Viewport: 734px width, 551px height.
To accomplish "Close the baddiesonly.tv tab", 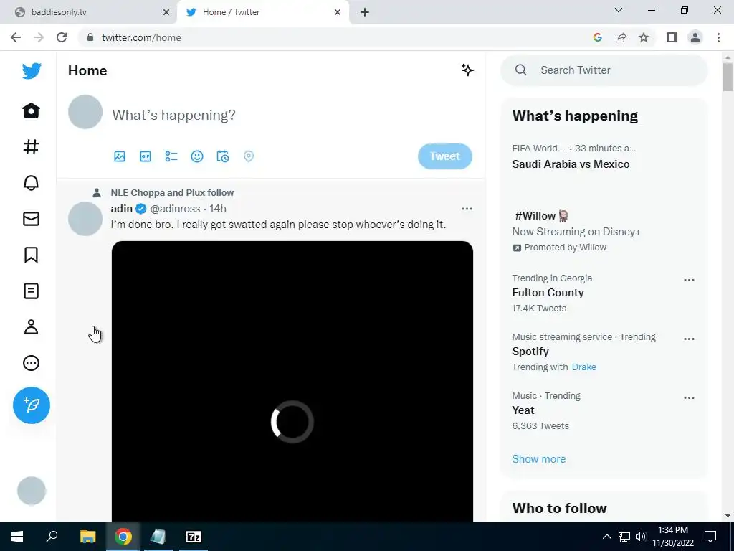I will [x=166, y=12].
